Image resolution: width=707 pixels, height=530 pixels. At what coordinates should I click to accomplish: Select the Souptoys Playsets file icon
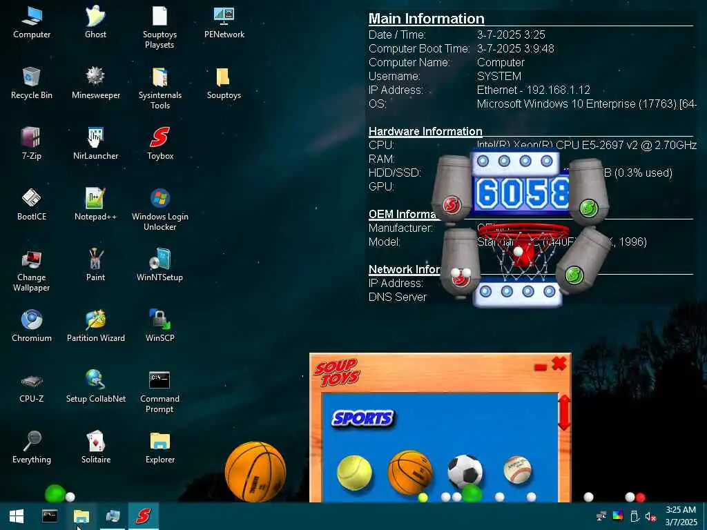(x=159, y=27)
